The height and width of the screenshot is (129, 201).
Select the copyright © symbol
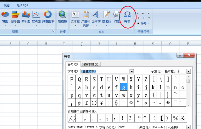tap(131, 103)
